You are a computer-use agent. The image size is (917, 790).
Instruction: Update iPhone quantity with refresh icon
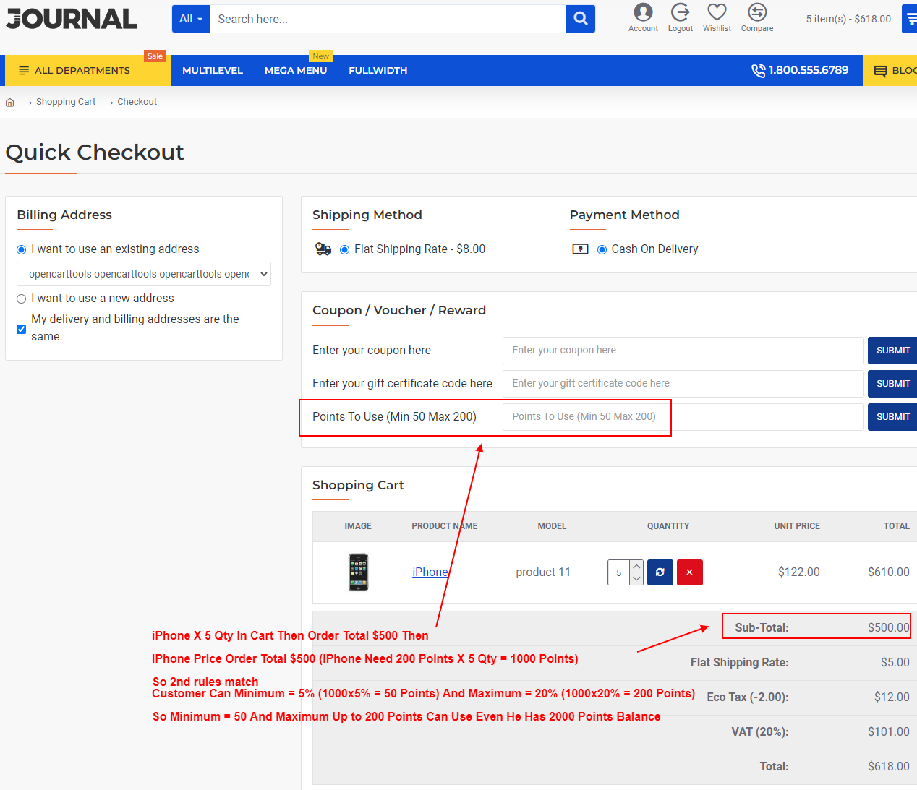coord(660,572)
